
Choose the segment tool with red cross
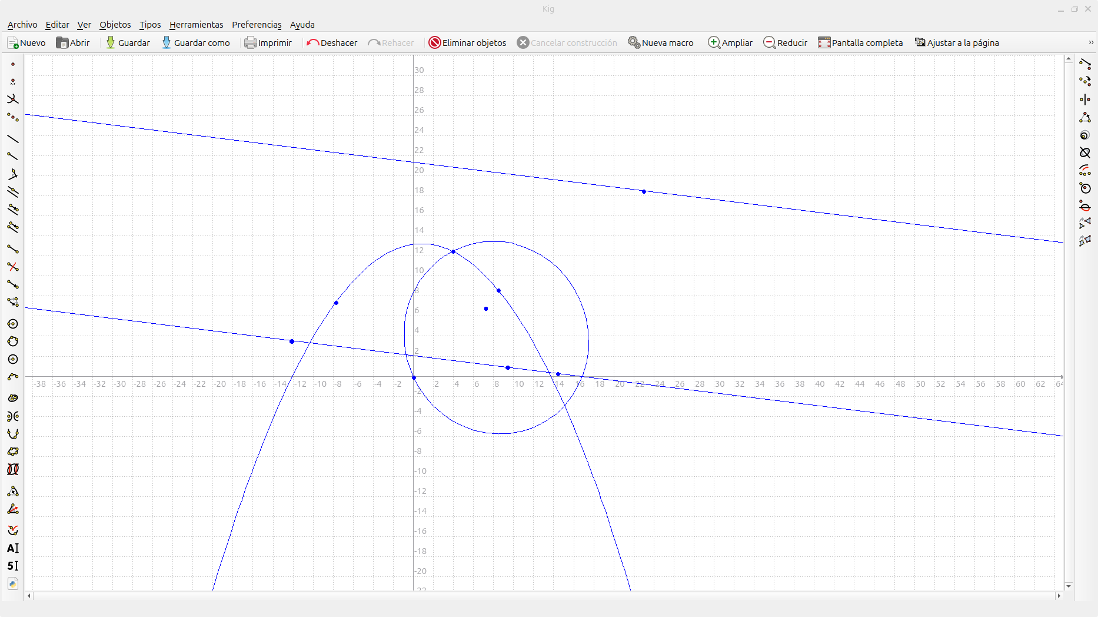pyautogui.click(x=12, y=267)
